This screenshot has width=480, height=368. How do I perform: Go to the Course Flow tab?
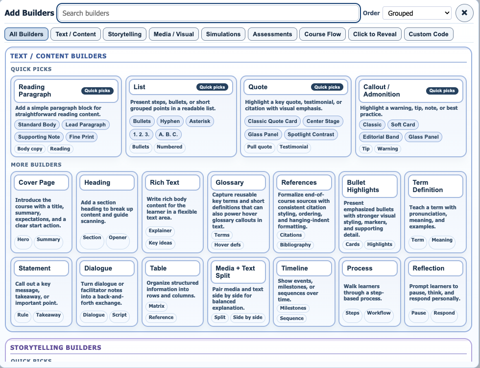tap(323, 34)
